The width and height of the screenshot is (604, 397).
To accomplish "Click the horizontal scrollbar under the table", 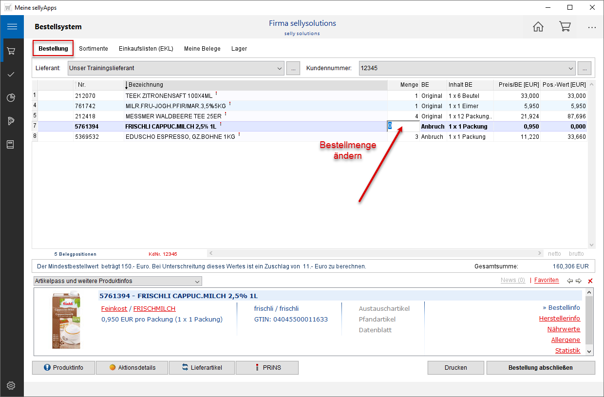I will click(374, 254).
